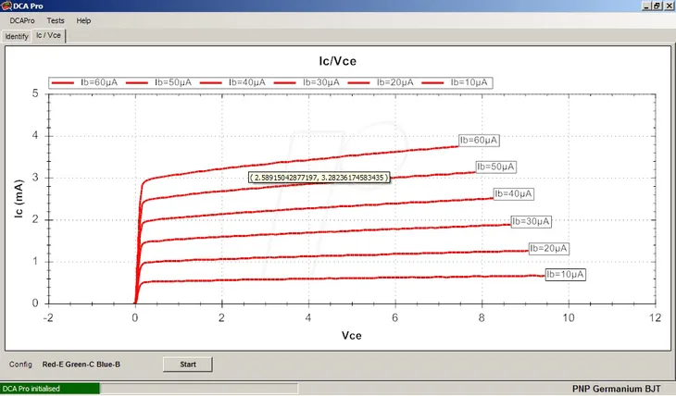Screen dimensions: 676x396
Task: Click the status bar progress bar
Action: 199,389
